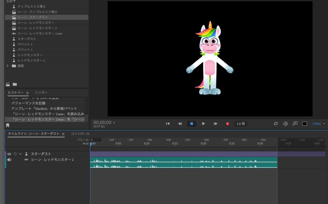
Task: Expand the 録画 folder
Action: [x=7, y=66]
